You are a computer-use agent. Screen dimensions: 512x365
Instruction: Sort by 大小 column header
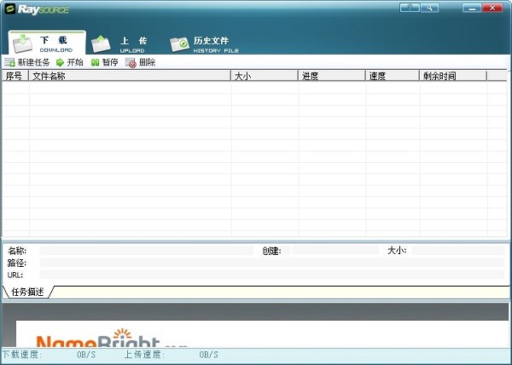[265, 76]
